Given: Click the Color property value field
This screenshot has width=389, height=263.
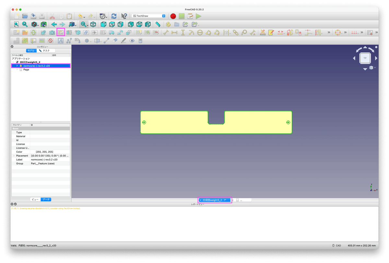Looking at the screenshot, I should (50, 152).
